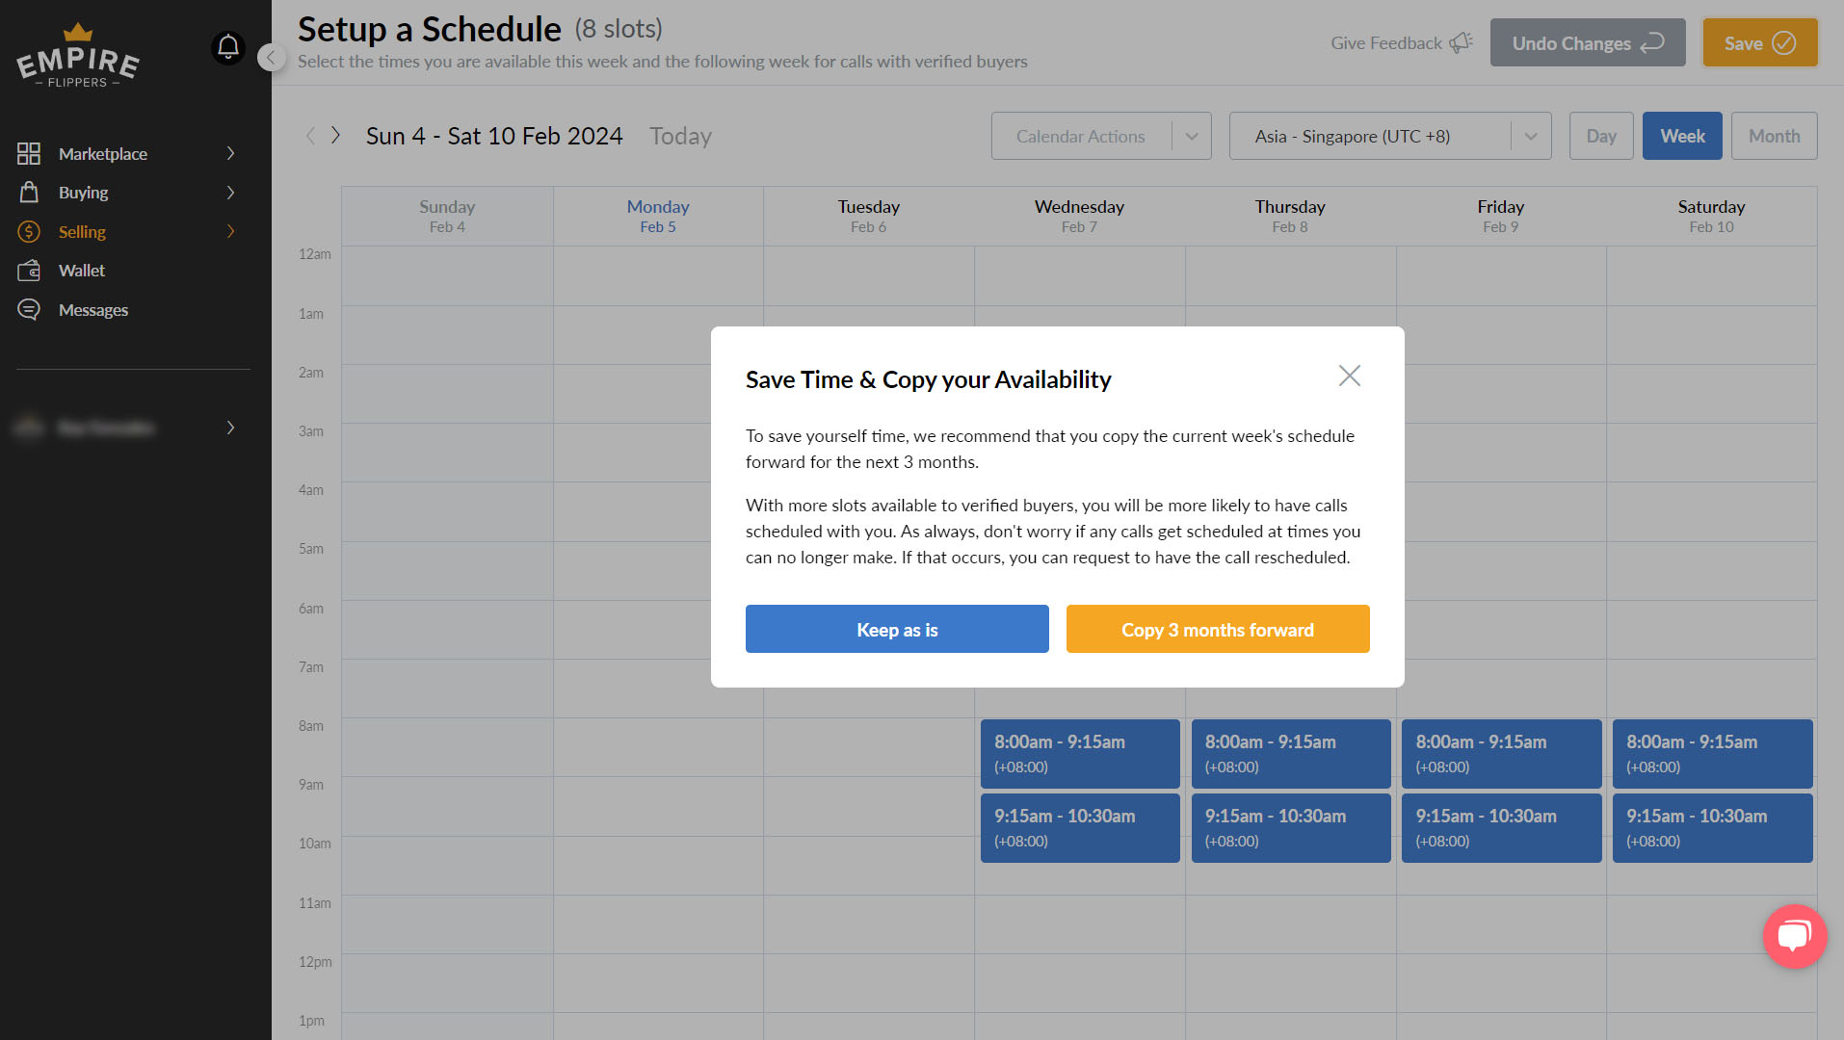Switch to Month view
Viewport: 1844px width, 1040px height.
click(x=1773, y=137)
